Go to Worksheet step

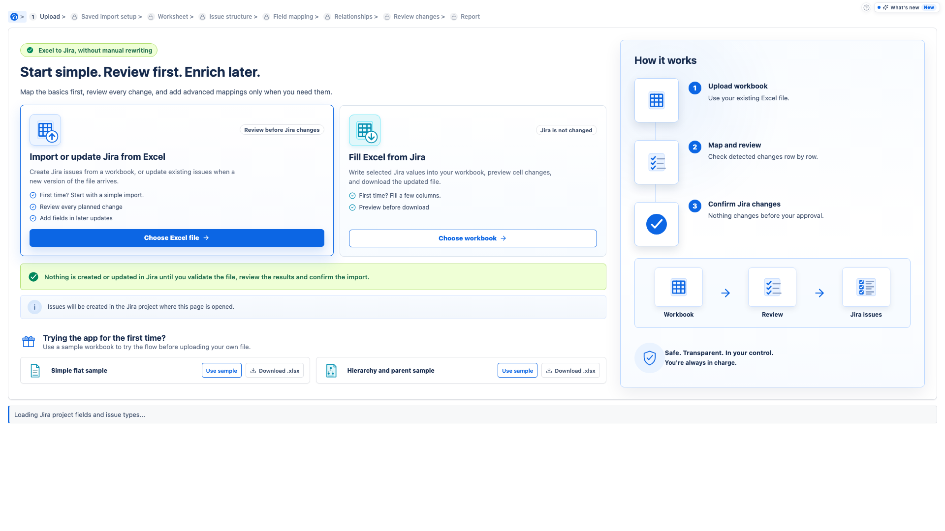point(171,17)
